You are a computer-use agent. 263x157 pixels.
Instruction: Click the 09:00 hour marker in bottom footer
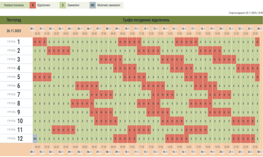tap(118, 151)
